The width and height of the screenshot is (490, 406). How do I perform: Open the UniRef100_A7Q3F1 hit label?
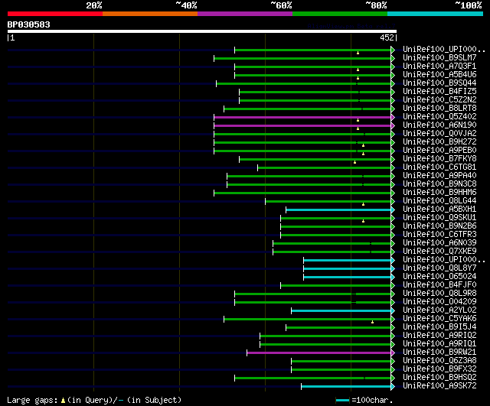[x=439, y=67]
